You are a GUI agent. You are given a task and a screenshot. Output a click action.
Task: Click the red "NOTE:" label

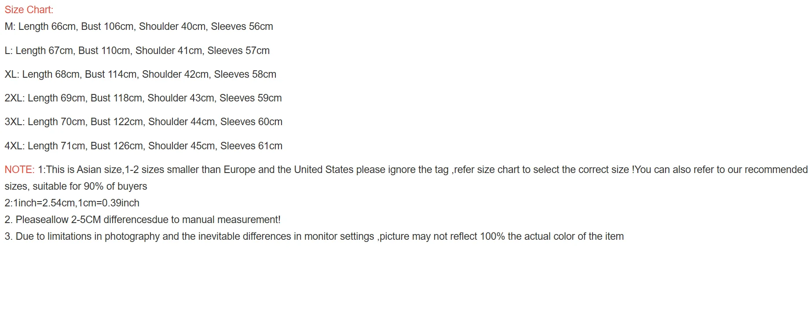[19, 170]
